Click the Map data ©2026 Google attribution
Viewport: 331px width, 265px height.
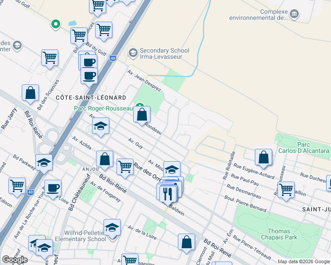point(304,261)
